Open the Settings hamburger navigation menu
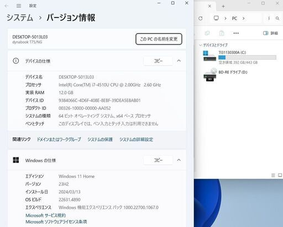The height and width of the screenshot is (227, 283). [x=19, y=6]
